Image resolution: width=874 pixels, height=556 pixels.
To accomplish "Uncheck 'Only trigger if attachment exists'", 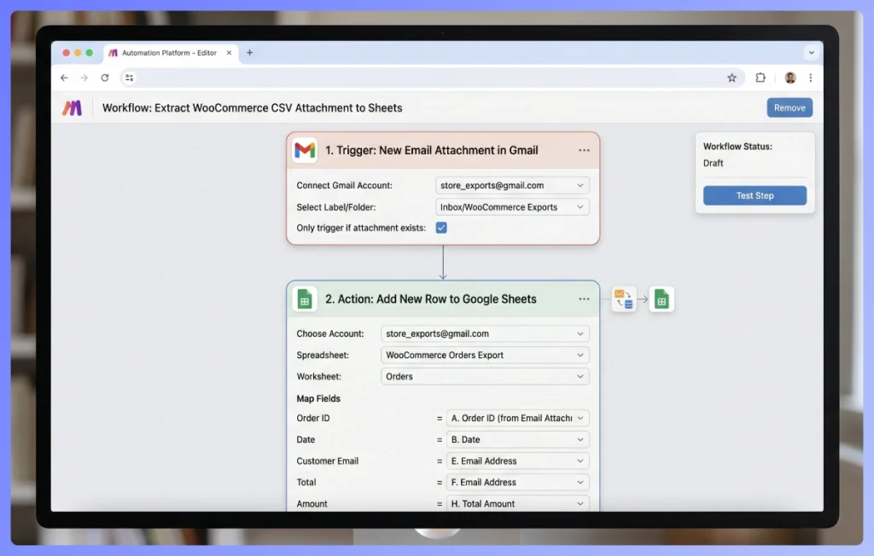I will 441,228.
